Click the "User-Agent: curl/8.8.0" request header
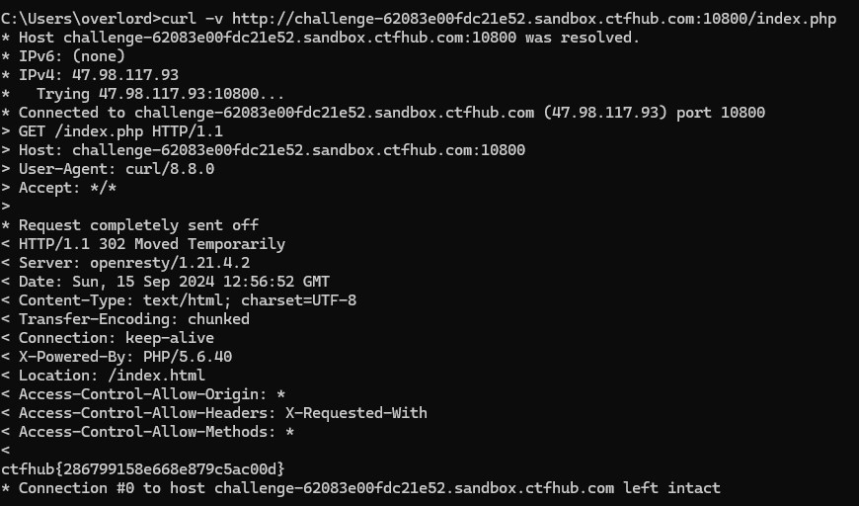The image size is (859, 506). tap(116, 168)
